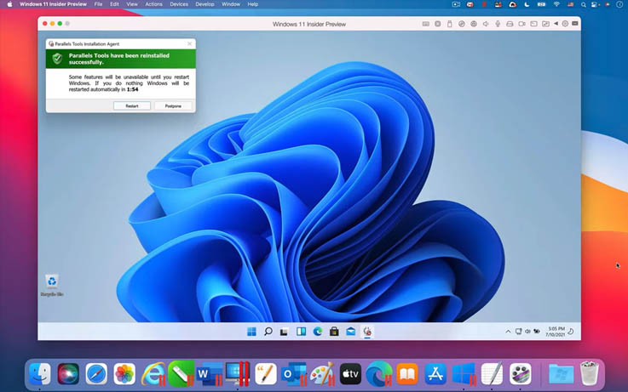Launch Internet Explorer from the Dock
628x392 pixels.
[153, 374]
